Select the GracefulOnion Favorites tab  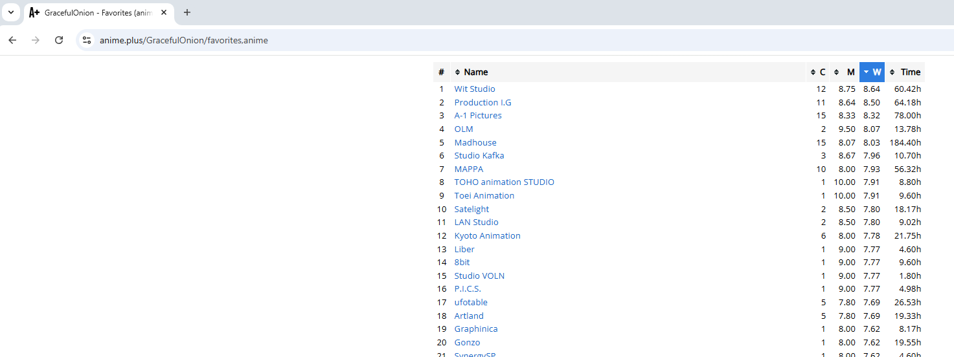[99, 13]
